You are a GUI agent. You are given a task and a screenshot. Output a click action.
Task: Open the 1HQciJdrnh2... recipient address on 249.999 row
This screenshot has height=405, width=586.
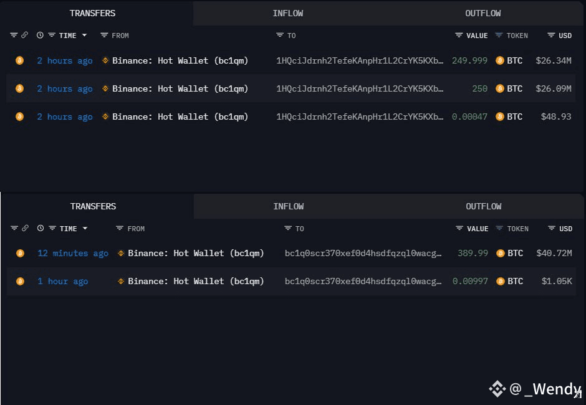[x=360, y=60]
